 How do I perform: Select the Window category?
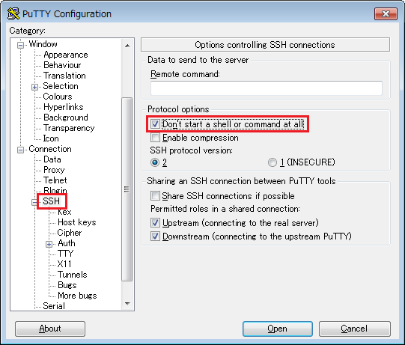(43, 44)
